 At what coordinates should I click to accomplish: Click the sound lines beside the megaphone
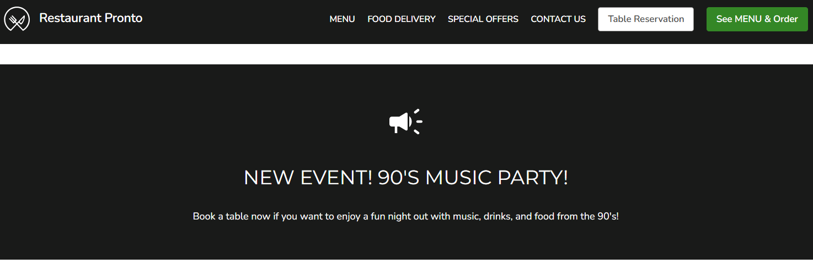pyautogui.click(x=418, y=121)
